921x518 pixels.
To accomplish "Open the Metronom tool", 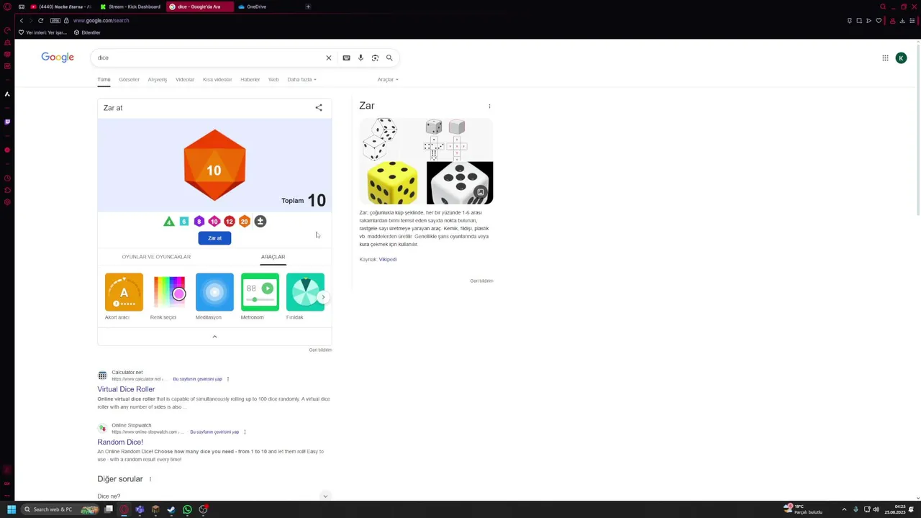I will 260,292.
